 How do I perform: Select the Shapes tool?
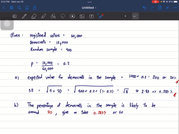[53, 16]
